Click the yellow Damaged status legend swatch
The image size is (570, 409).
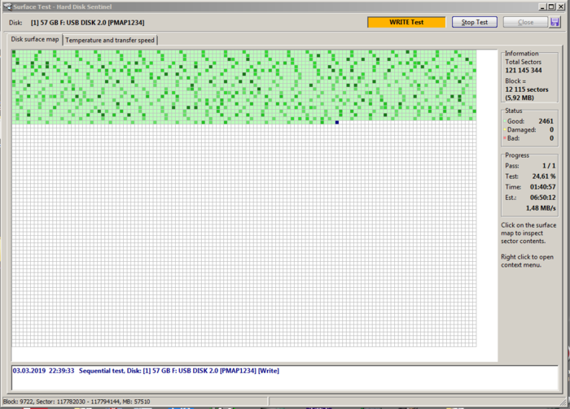pyautogui.click(x=505, y=129)
